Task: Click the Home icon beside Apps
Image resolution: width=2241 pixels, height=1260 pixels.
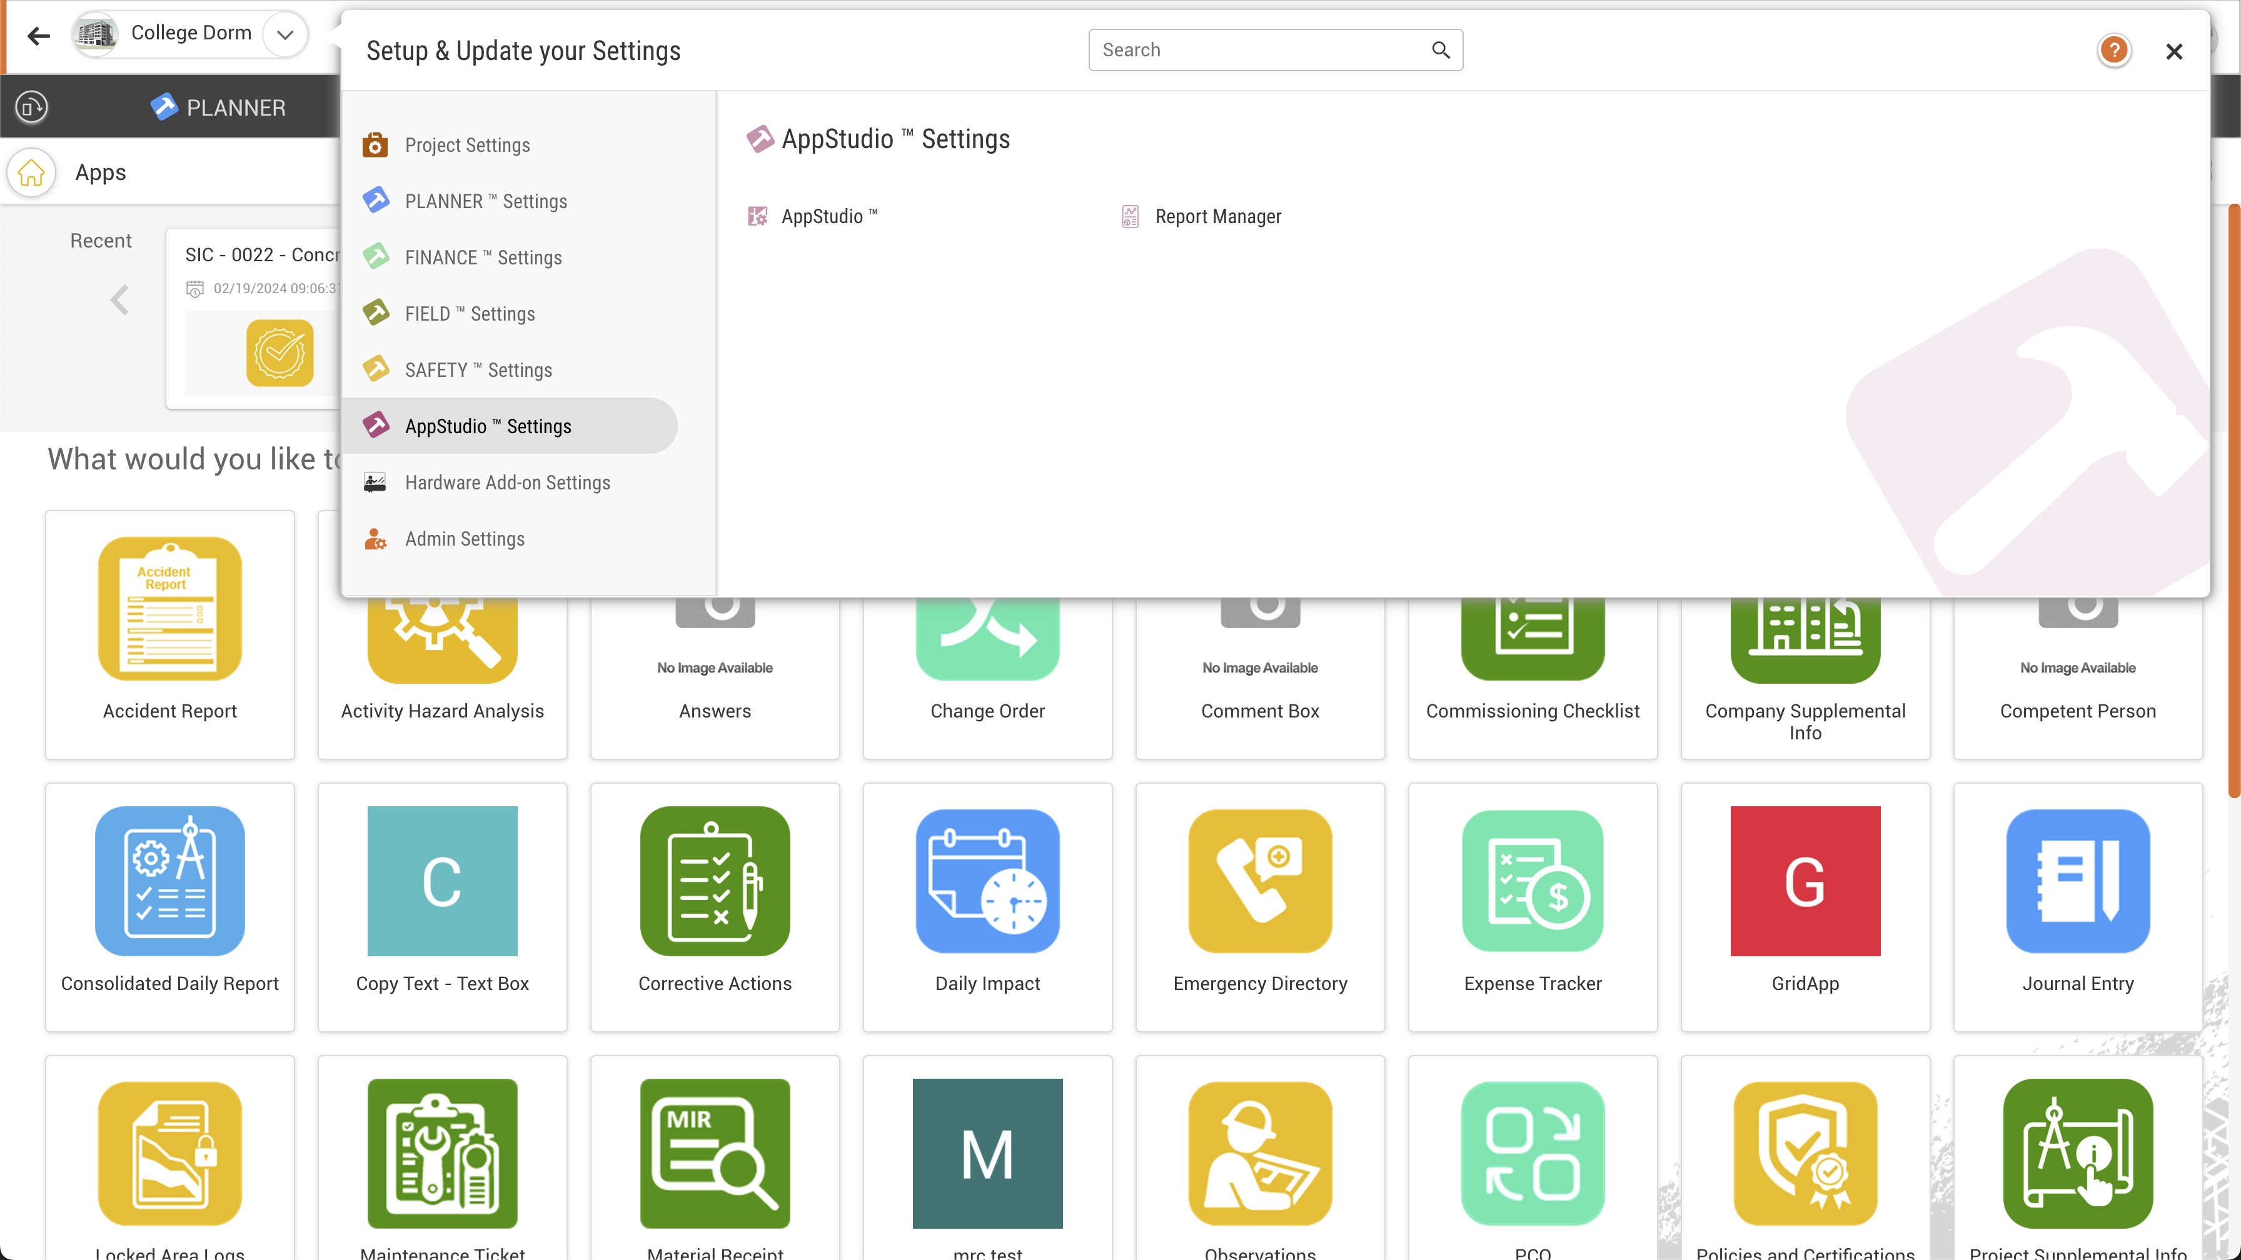Action: 31,172
